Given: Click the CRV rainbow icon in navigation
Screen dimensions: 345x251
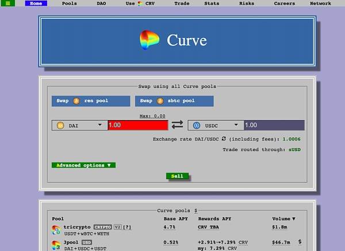Looking at the screenshot, I should point(140,3).
